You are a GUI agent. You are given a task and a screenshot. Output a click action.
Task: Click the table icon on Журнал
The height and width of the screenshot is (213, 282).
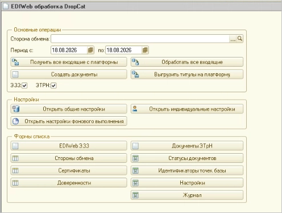click(x=135, y=195)
